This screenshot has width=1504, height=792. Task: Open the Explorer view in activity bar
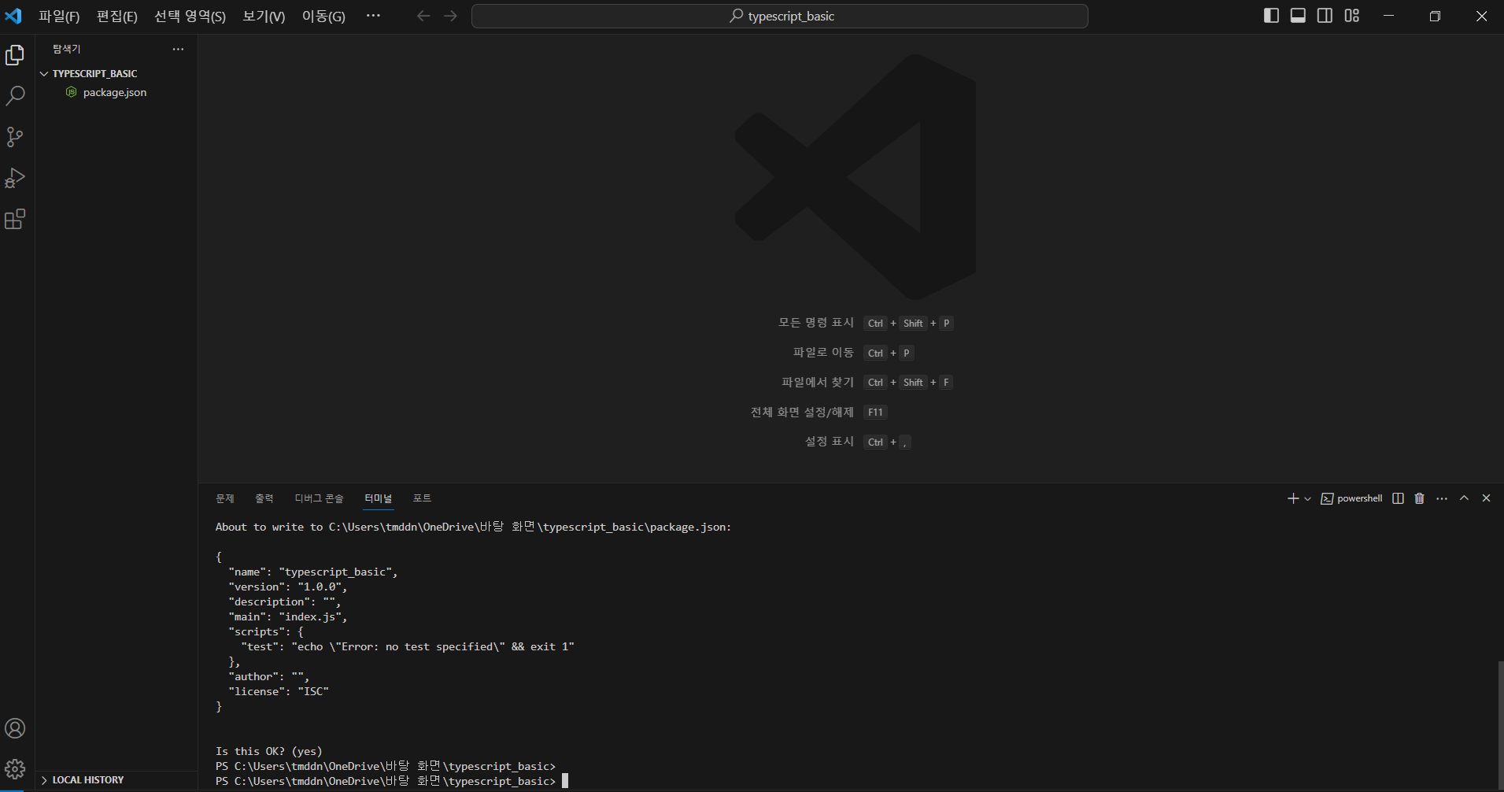[x=15, y=55]
